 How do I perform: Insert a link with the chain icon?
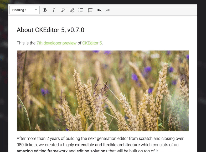click(x=63, y=10)
